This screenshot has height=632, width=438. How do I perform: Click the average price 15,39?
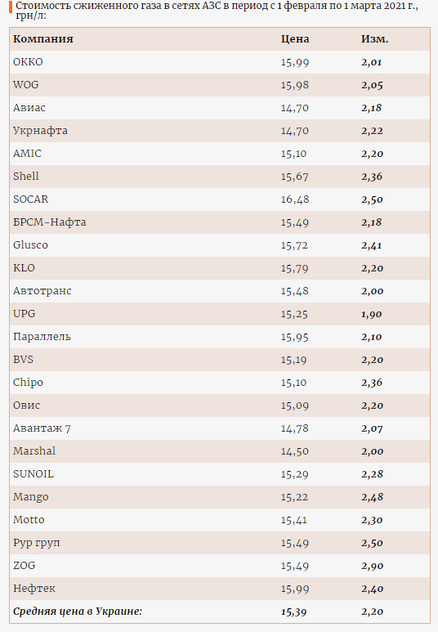point(293,612)
